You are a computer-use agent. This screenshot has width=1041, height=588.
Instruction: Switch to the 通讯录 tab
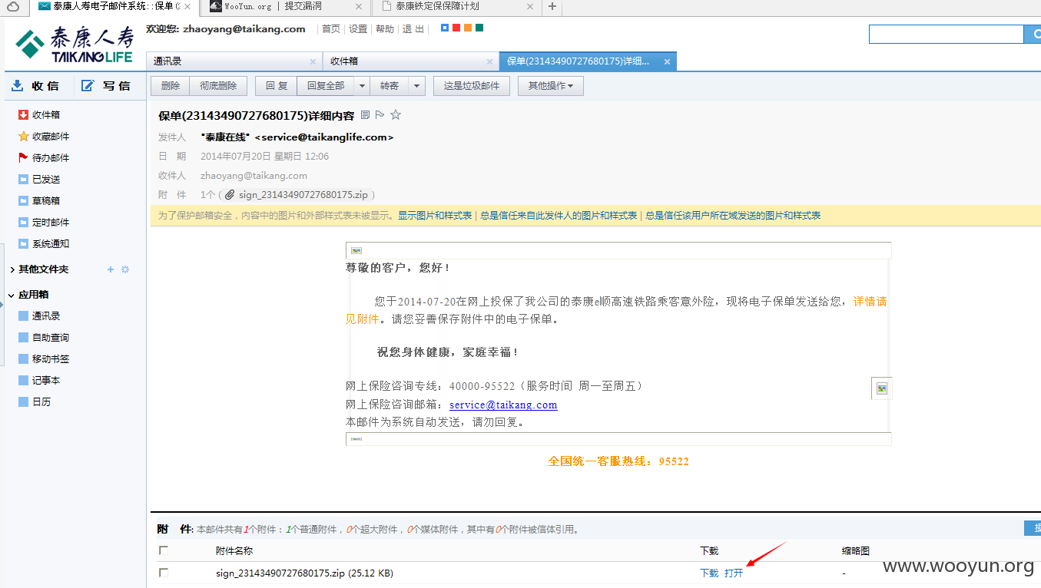234,61
